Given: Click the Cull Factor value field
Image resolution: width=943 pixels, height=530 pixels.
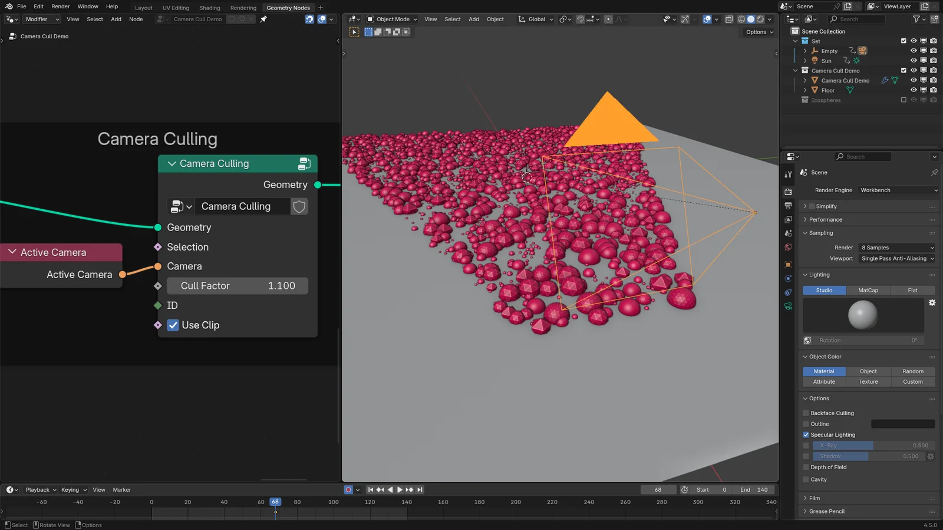Looking at the screenshot, I should pos(238,286).
